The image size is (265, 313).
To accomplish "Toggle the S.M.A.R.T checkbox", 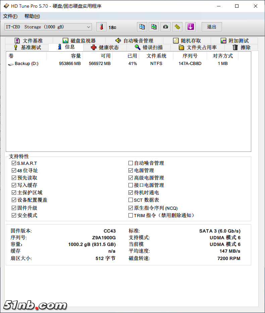I will pyautogui.click(x=14, y=163).
